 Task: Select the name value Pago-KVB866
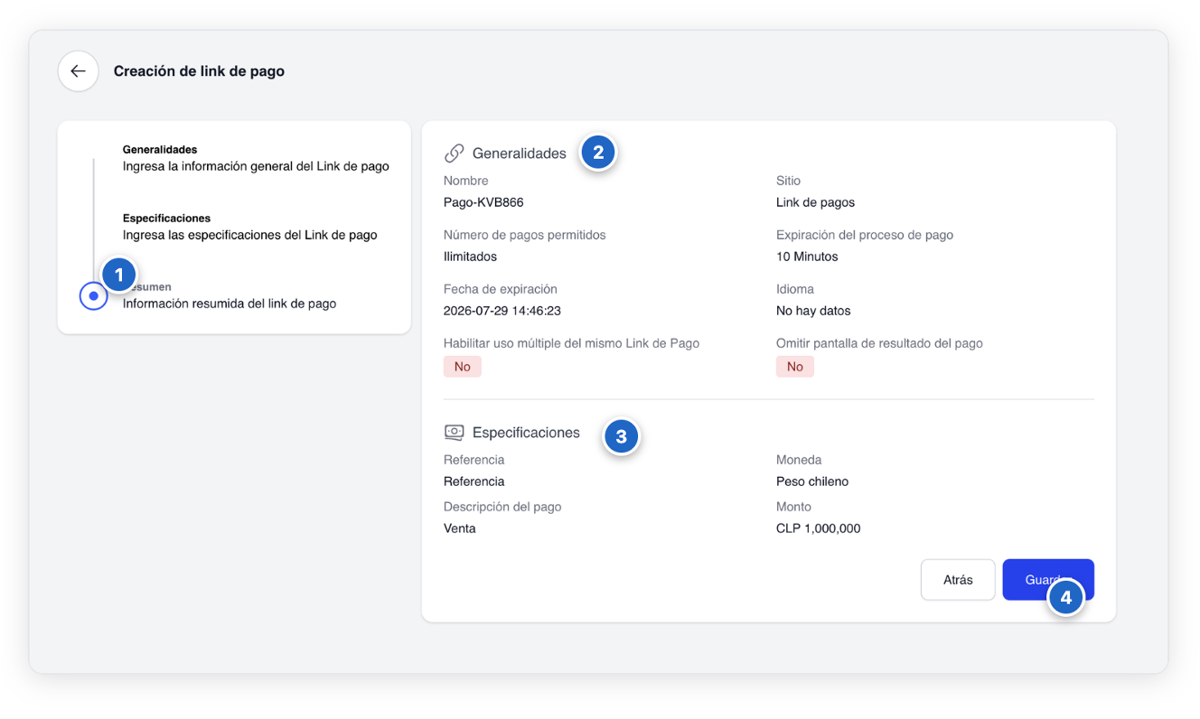483,202
